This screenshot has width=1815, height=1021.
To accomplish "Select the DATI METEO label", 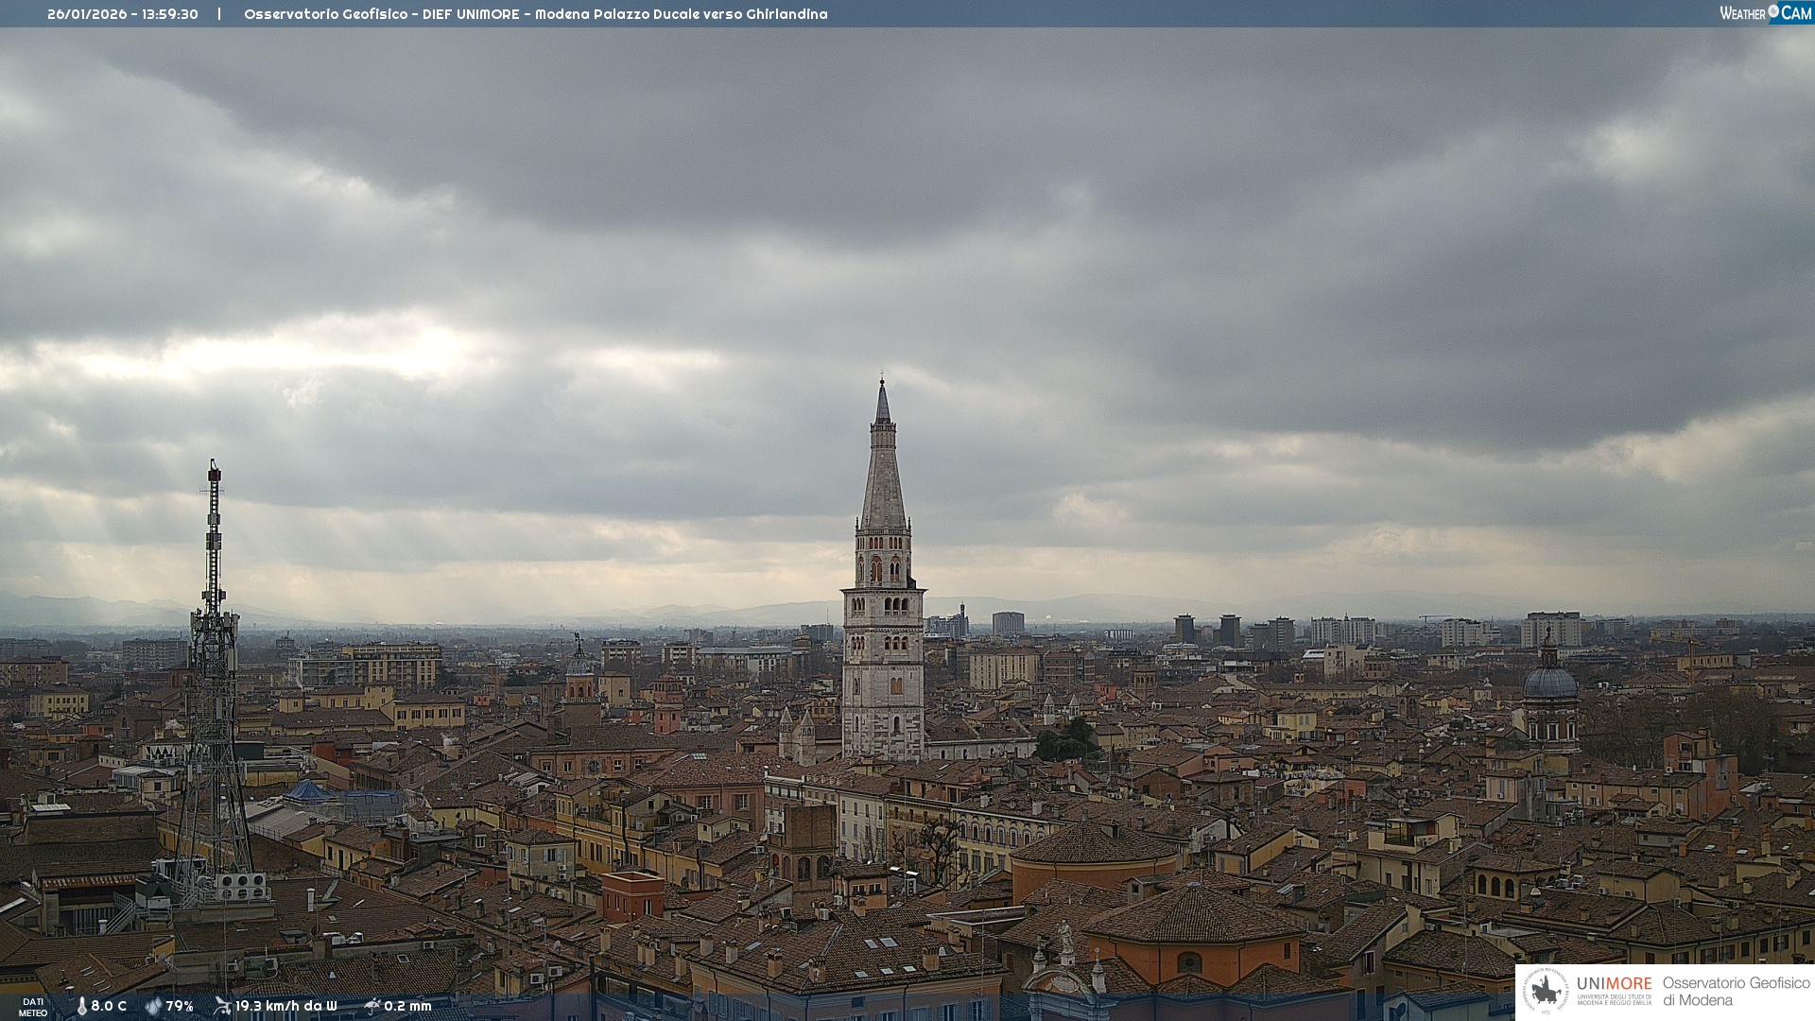I will [33, 1007].
